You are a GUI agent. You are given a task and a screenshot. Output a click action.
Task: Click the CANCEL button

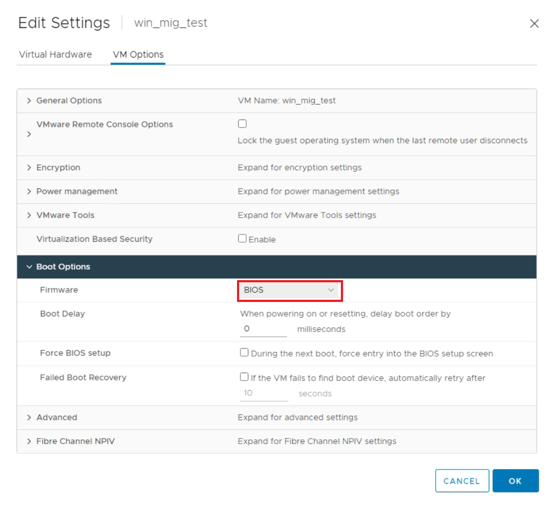462,481
